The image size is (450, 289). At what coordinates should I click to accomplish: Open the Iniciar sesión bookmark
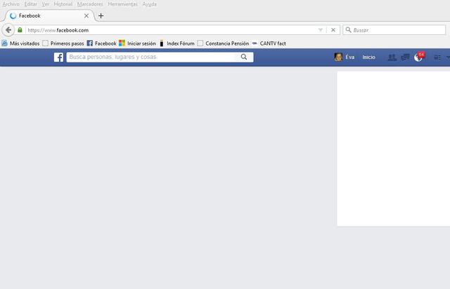[138, 43]
